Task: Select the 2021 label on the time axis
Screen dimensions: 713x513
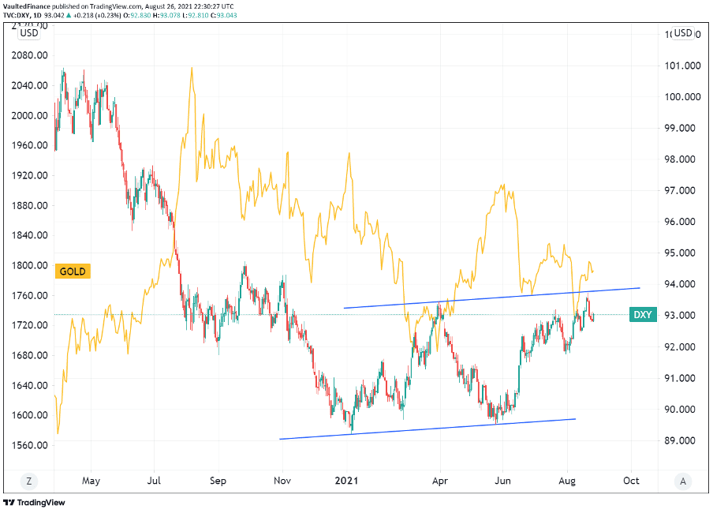Action: pyautogui.click(x=347, y=480)
